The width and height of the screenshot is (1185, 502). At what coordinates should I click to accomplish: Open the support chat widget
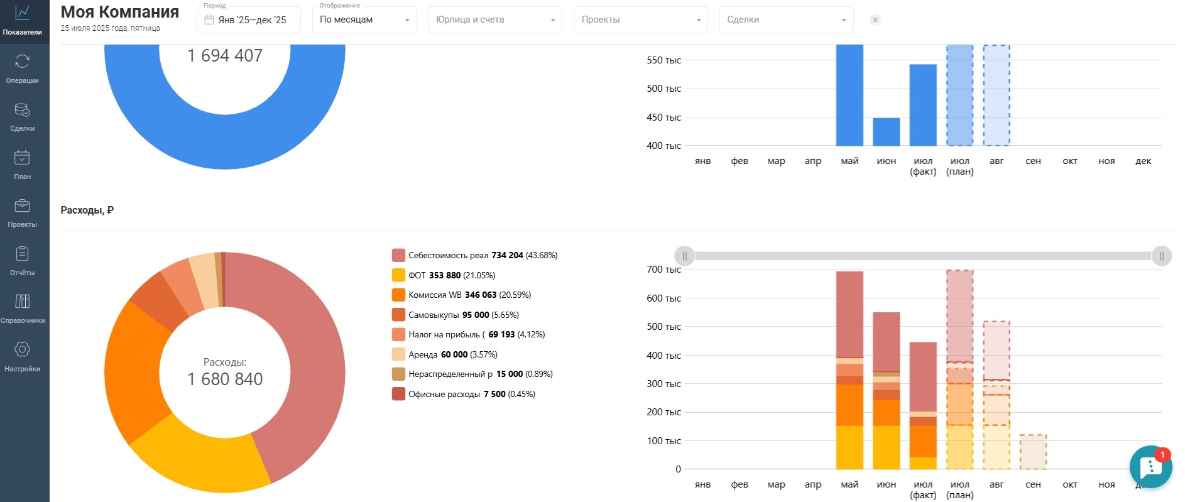pos(1150,467)
